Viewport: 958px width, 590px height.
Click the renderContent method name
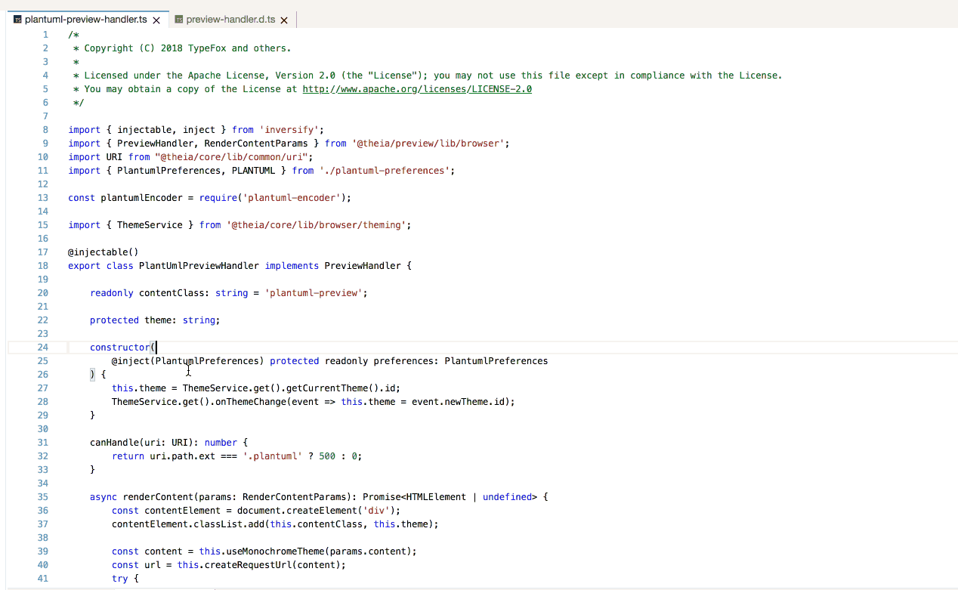pyautogui.click(x=158, y=497)
